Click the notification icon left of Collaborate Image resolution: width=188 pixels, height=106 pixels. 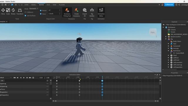coord(162,5)
